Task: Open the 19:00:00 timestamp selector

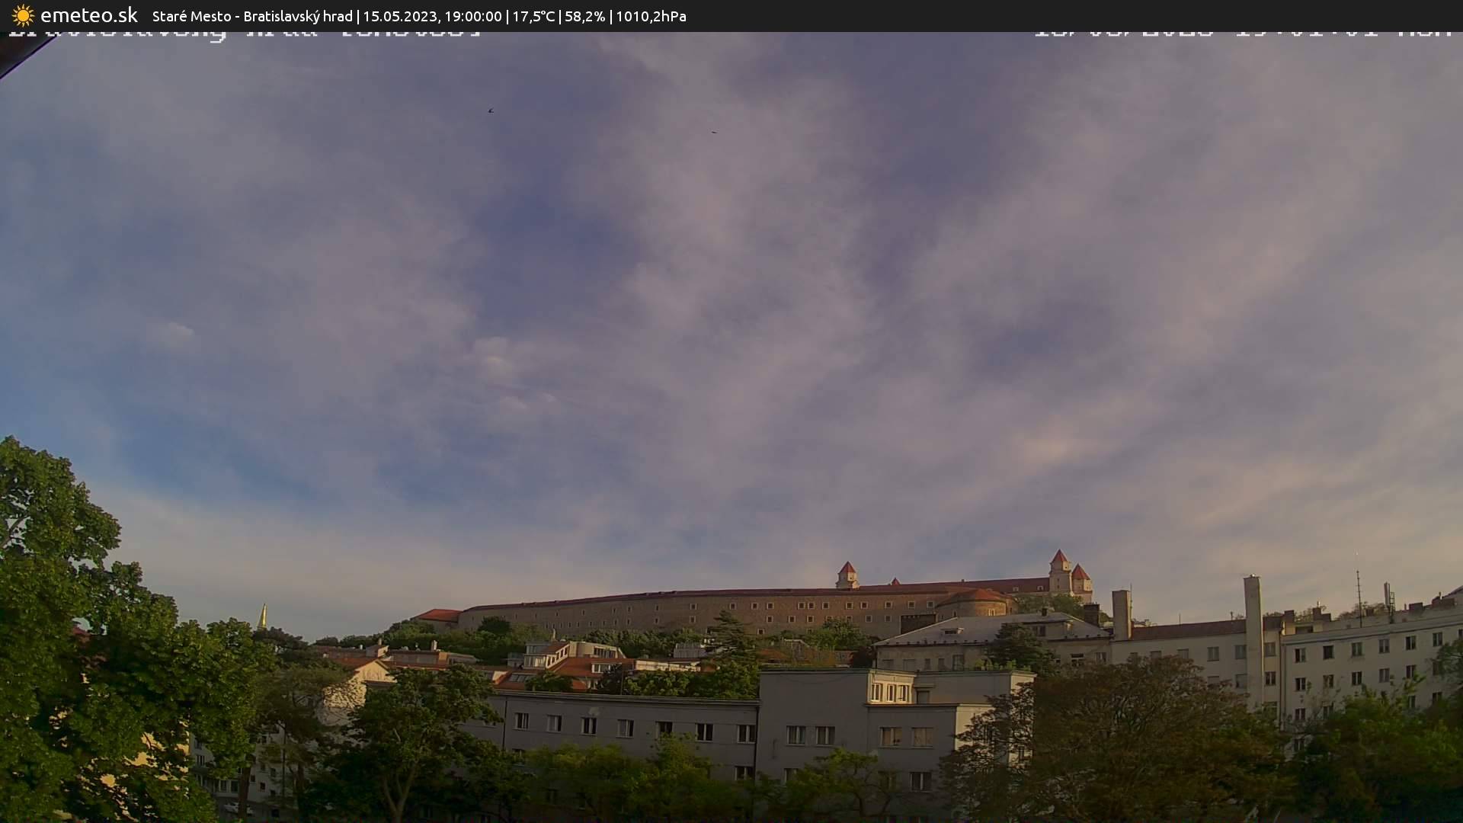Action: (474, 15)
